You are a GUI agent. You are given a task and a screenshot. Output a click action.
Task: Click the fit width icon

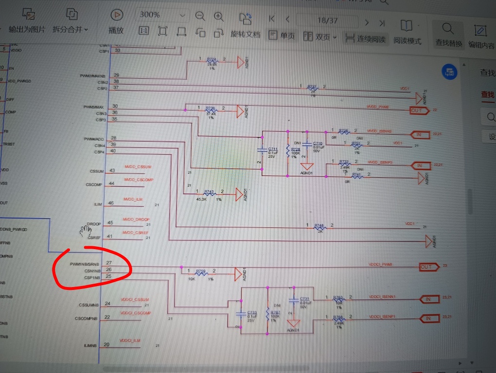(181, 32)
